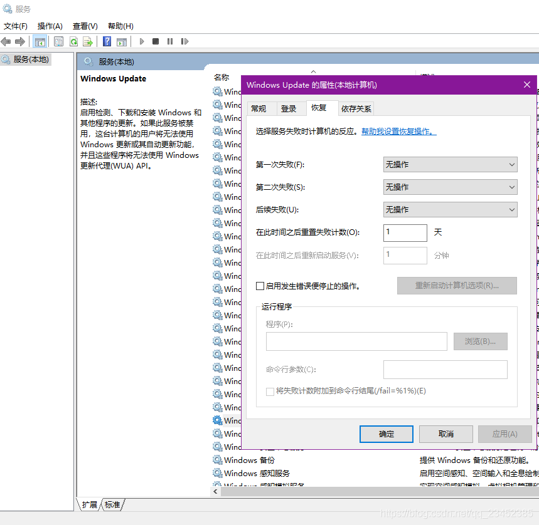This screenshot has height=525, width=539.
Task: Stop the service with the stop icon
Action: [156, 41]
